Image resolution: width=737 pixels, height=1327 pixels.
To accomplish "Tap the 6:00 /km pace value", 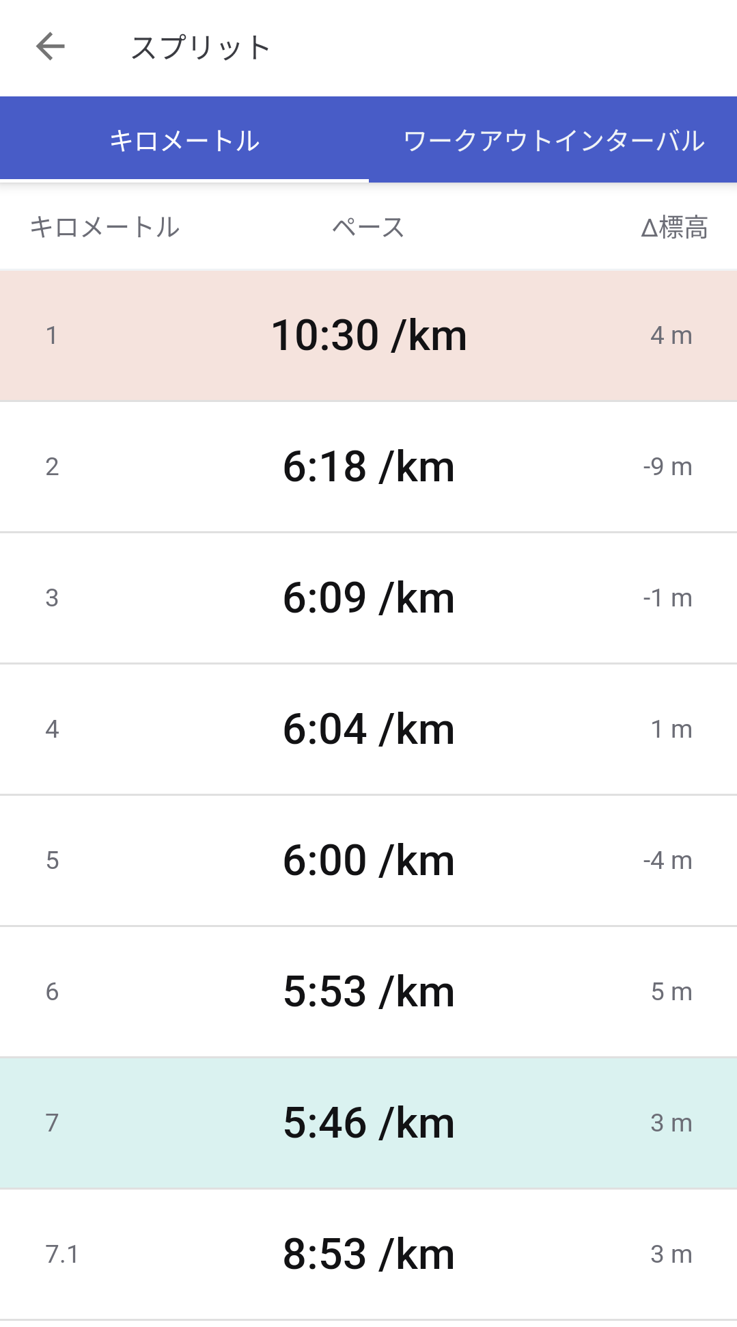I will (x=368, y=860).
